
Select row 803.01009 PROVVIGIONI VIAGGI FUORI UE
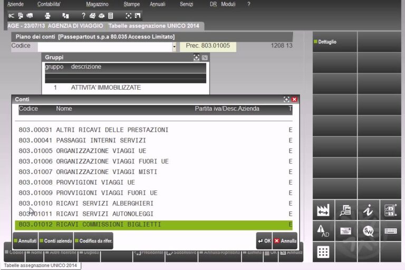click(x=153, y=193)
